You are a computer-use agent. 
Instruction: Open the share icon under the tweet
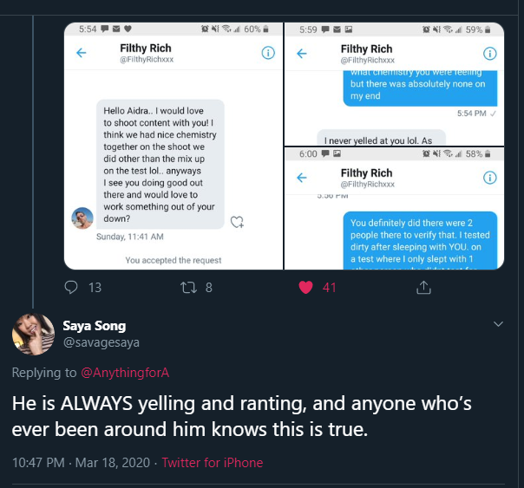coord(423,287)
